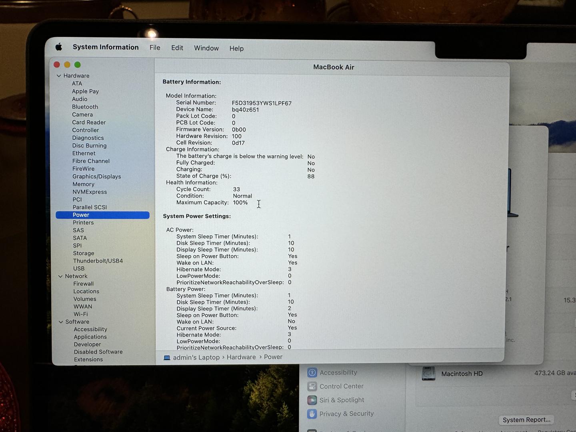Select FireWire in the sidebar
Viewport: 576px width, 432px height.
[83, 169]
